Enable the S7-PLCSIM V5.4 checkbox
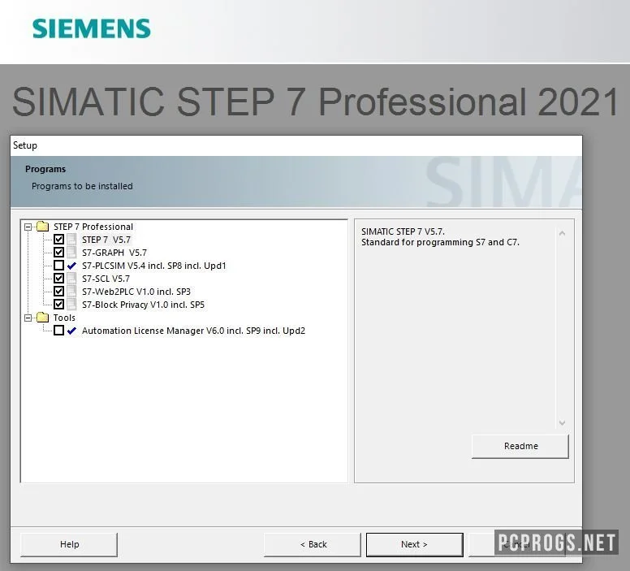 point(58,266)
